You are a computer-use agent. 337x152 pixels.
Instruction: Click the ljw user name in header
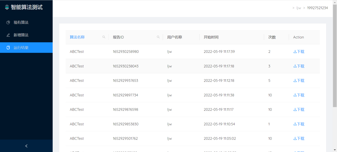298,8
